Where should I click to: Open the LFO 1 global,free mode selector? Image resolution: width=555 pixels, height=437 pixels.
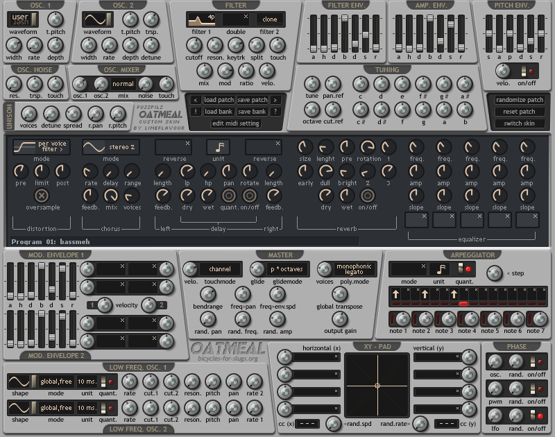pos(56,382)
